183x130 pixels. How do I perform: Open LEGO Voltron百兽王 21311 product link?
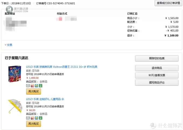click(62, 67)
